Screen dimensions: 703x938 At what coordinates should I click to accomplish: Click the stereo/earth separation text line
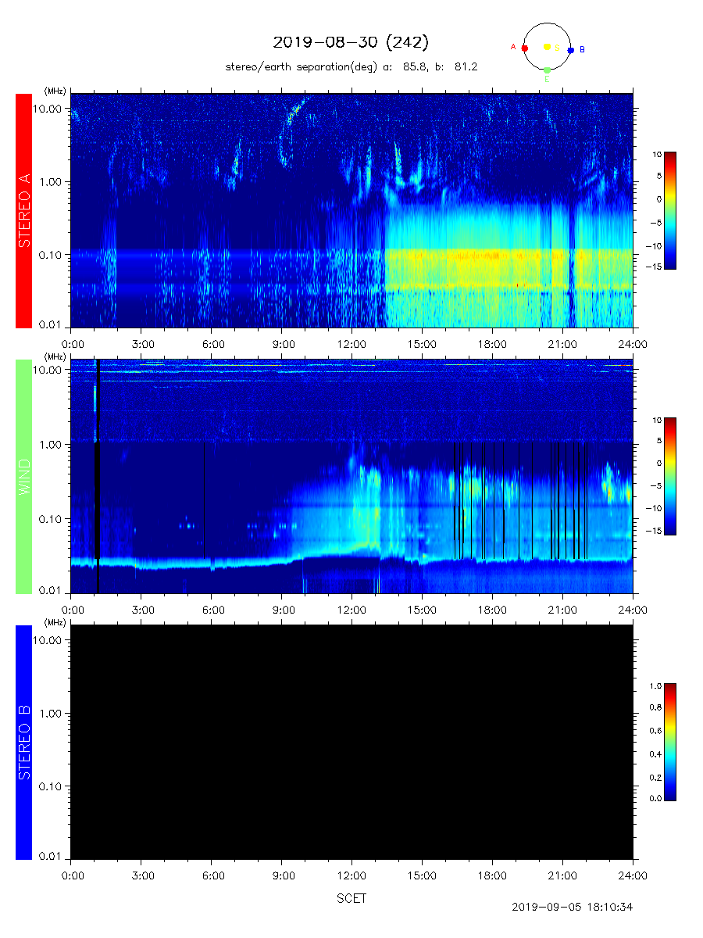pos(351,67)
